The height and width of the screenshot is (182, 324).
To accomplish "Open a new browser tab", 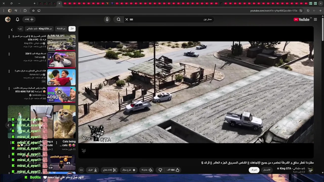I will click(x=34, y=3).
